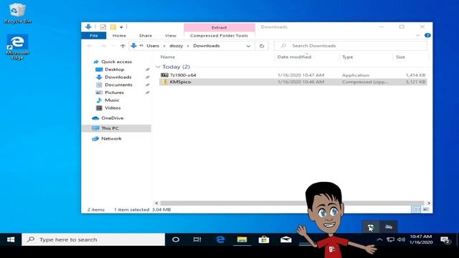Image resolution: width=459 pixels, height=258 pixels.
Task: Click the horizontal scrollbar left arrow
Action: tap(156, 203)
